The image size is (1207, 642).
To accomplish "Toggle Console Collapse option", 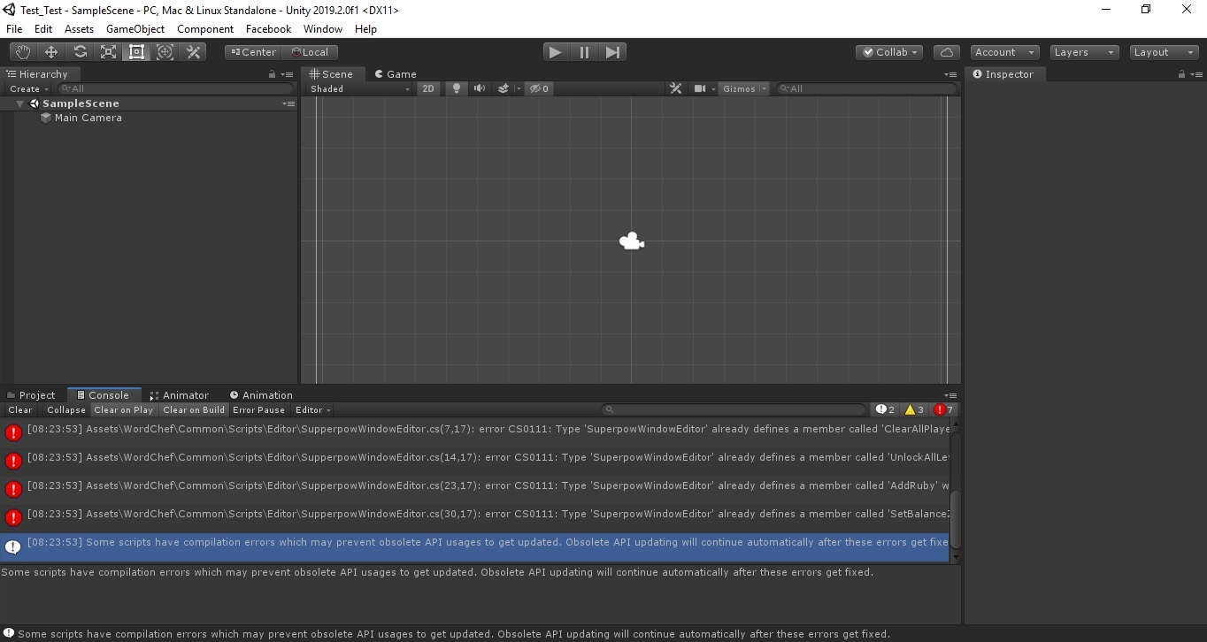I will tap(66, 410).
